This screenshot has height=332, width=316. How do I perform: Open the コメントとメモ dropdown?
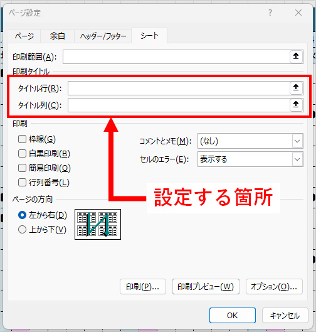[250, 141]
